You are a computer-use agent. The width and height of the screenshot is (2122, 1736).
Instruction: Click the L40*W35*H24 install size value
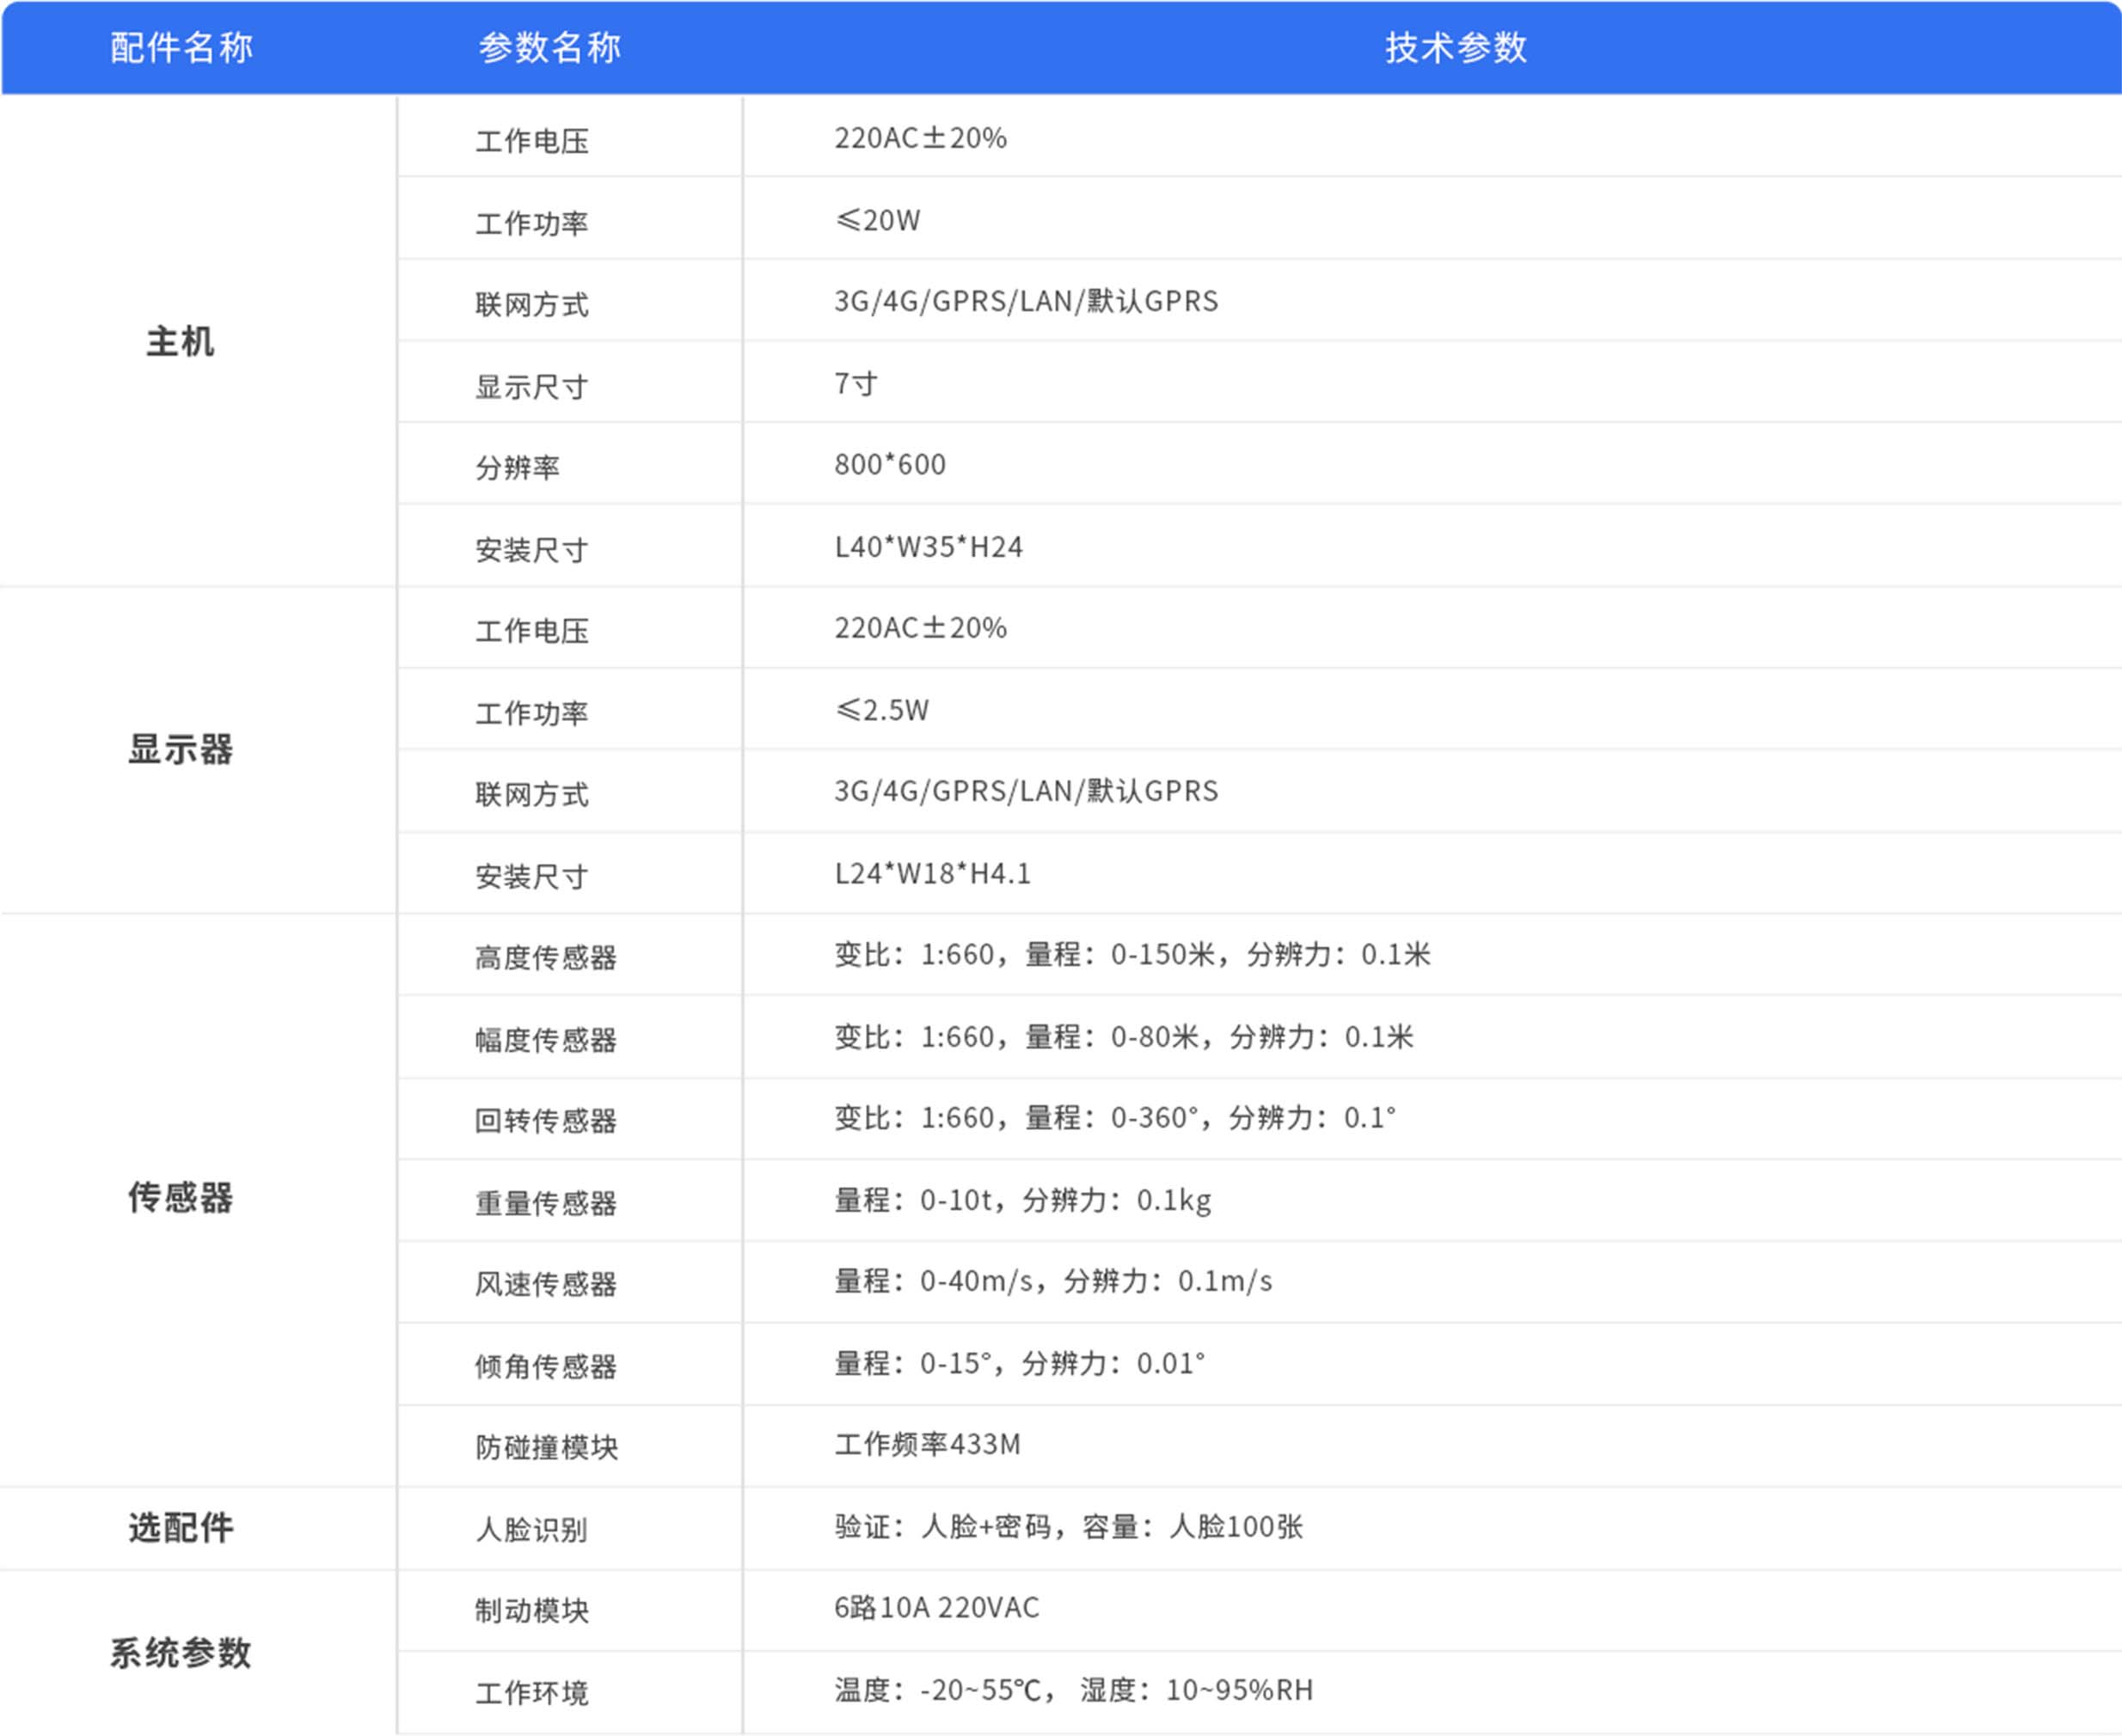pyautogui.click(x=929, y=547)
